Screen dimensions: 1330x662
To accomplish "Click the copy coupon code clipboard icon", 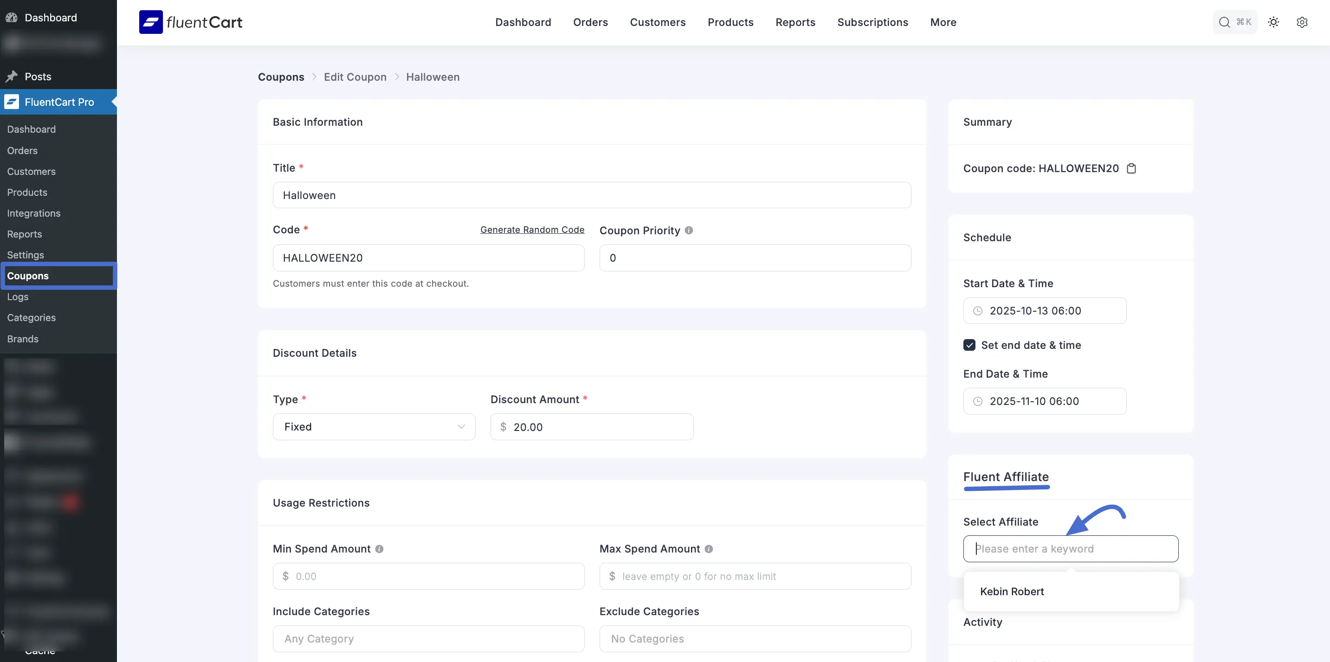I will [1131, 168].
